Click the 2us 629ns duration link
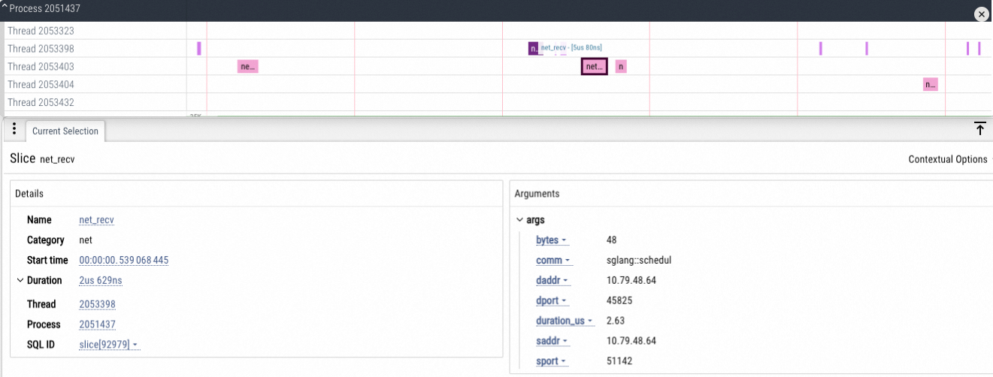Screen dimensions: 993x377 [100, 280]
